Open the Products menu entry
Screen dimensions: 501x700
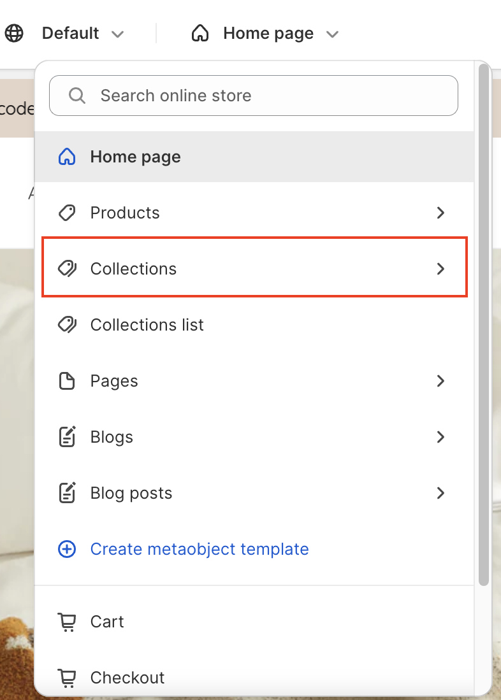point(254,213)
